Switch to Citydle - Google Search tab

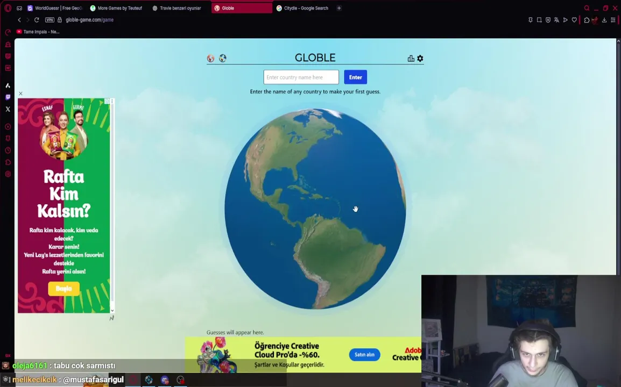(x=303, y=8)
